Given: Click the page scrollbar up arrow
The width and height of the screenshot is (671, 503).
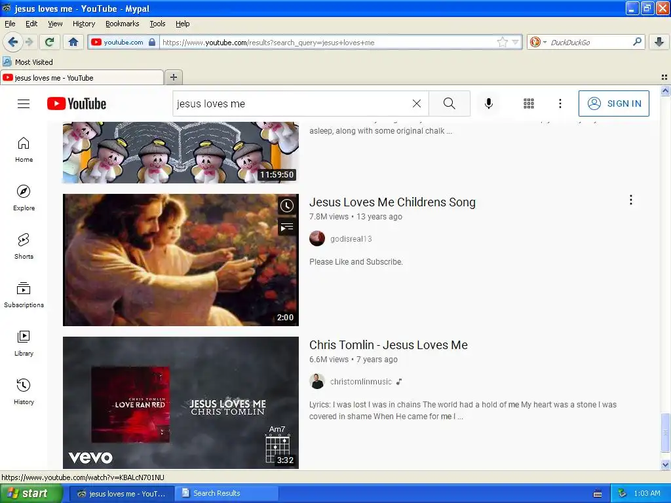Looking at the screenshot, I should [665, 90].
